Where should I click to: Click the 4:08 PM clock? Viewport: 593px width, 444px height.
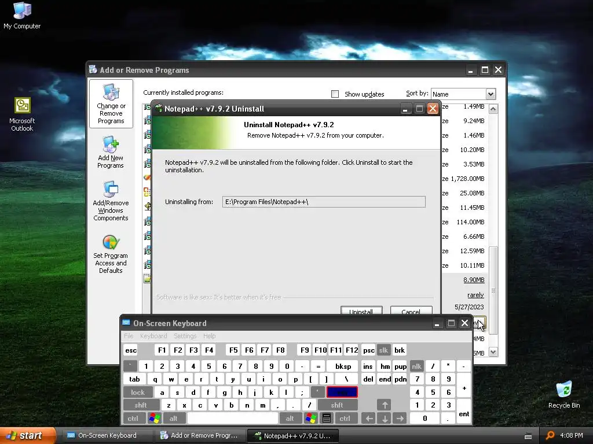pyautogui.click(x=572, y=435)
